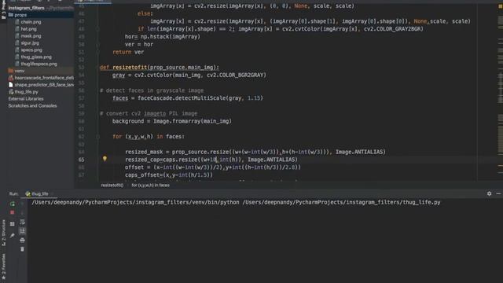Open the Favorites tool window tab
Screen dimensions: 503x283
click(x=3, y=266)
